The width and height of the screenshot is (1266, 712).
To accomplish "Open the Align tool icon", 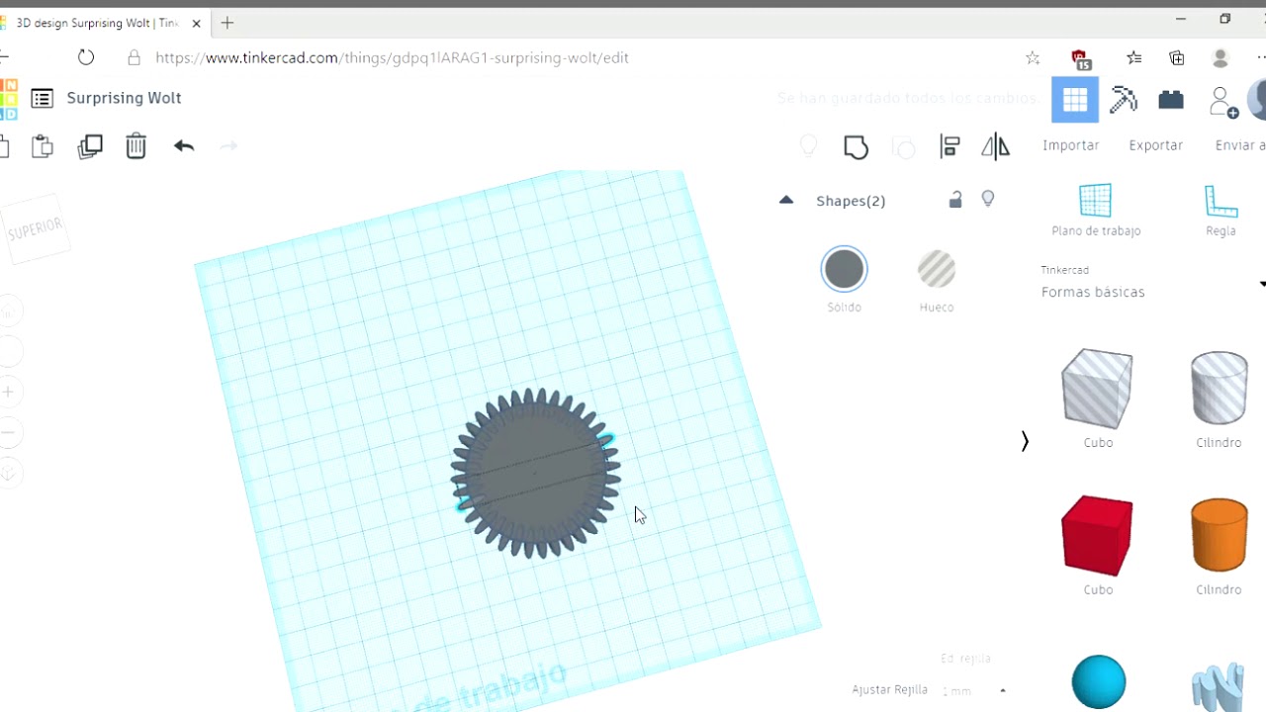I will tap(949, 147).
